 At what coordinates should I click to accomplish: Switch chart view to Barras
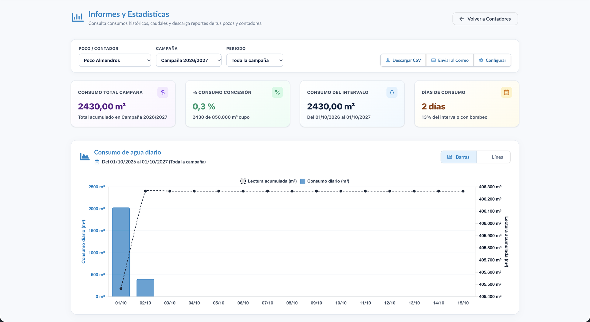pos(459,157)
